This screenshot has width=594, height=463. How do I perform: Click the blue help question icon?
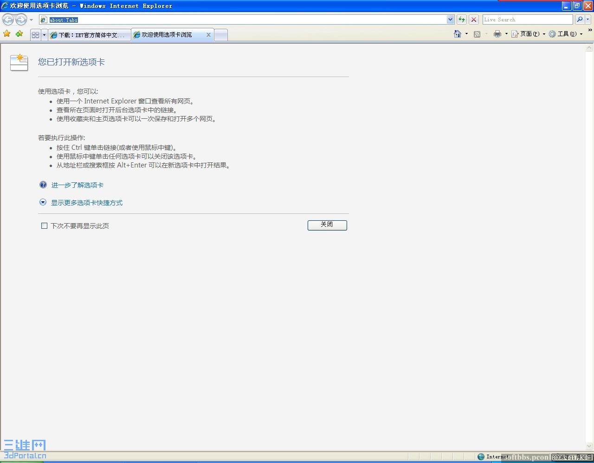tap(43, 185)
